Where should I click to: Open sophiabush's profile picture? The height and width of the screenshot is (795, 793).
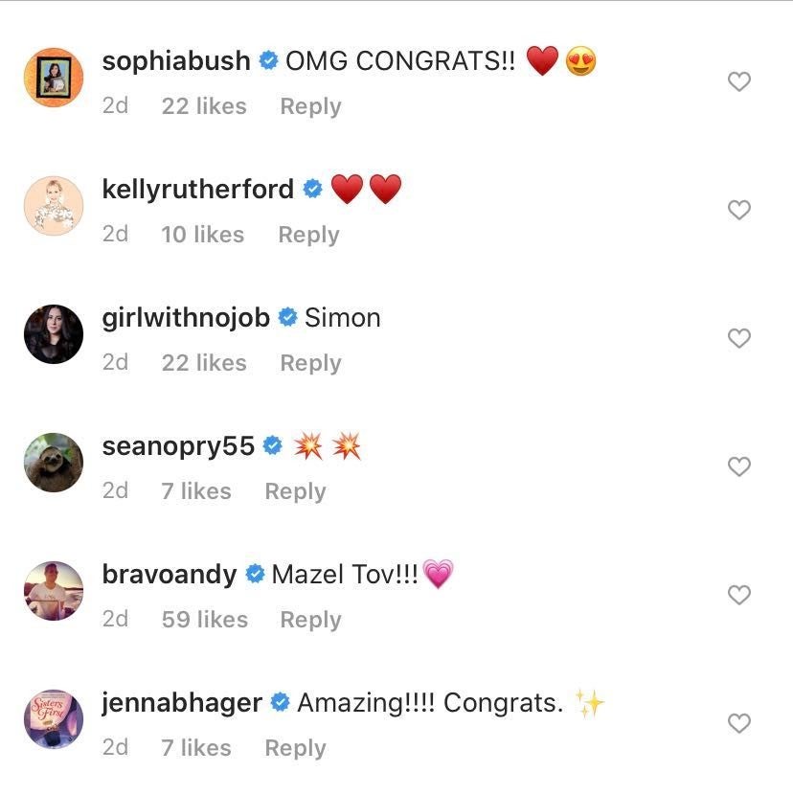coord(54,78)
